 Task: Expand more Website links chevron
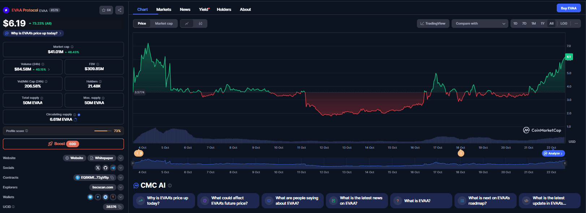click(121, 158)
